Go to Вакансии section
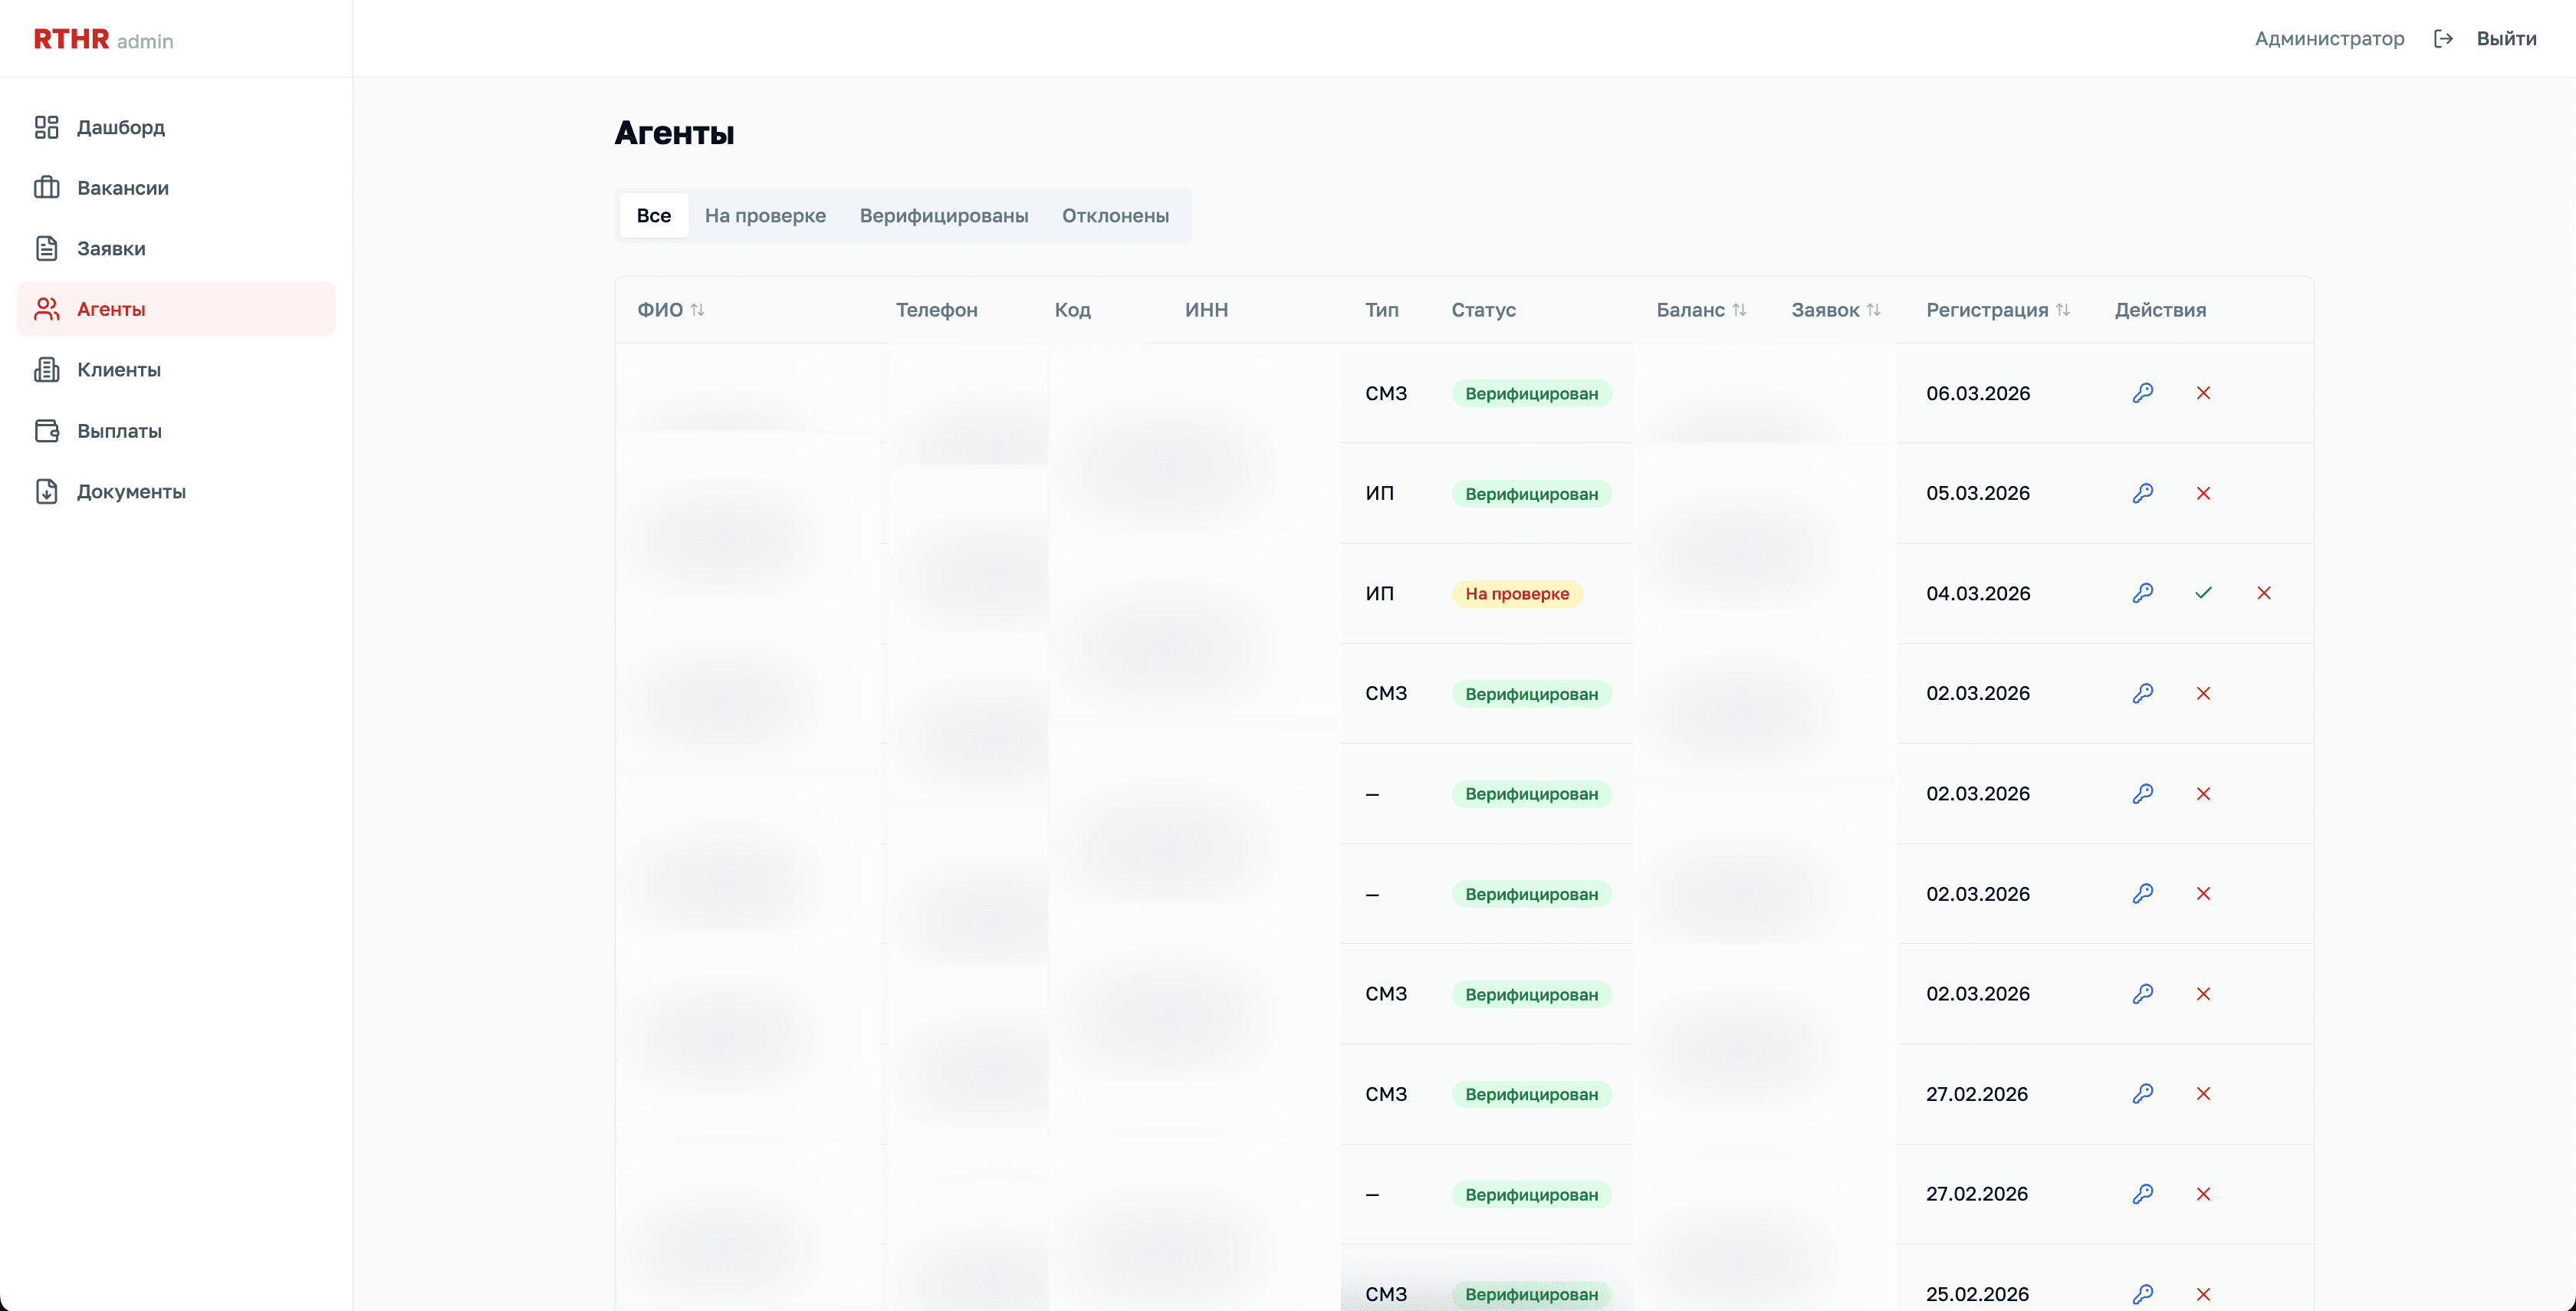 tap(122, 188)
